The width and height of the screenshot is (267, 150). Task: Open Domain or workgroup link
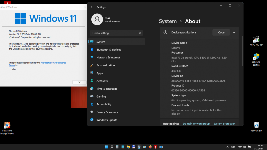point(196,124)
